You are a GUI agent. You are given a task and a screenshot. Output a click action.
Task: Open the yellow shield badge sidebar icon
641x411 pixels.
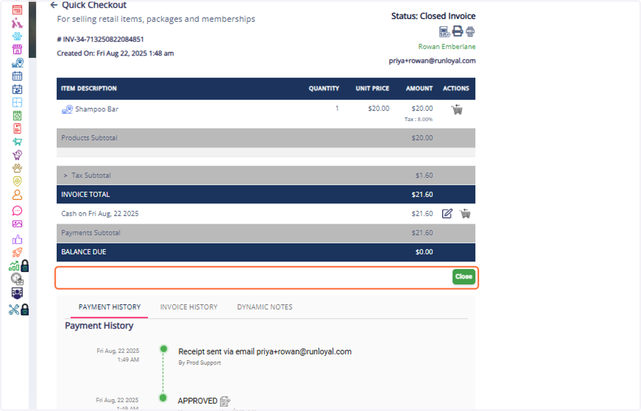[x=17, y=181]
